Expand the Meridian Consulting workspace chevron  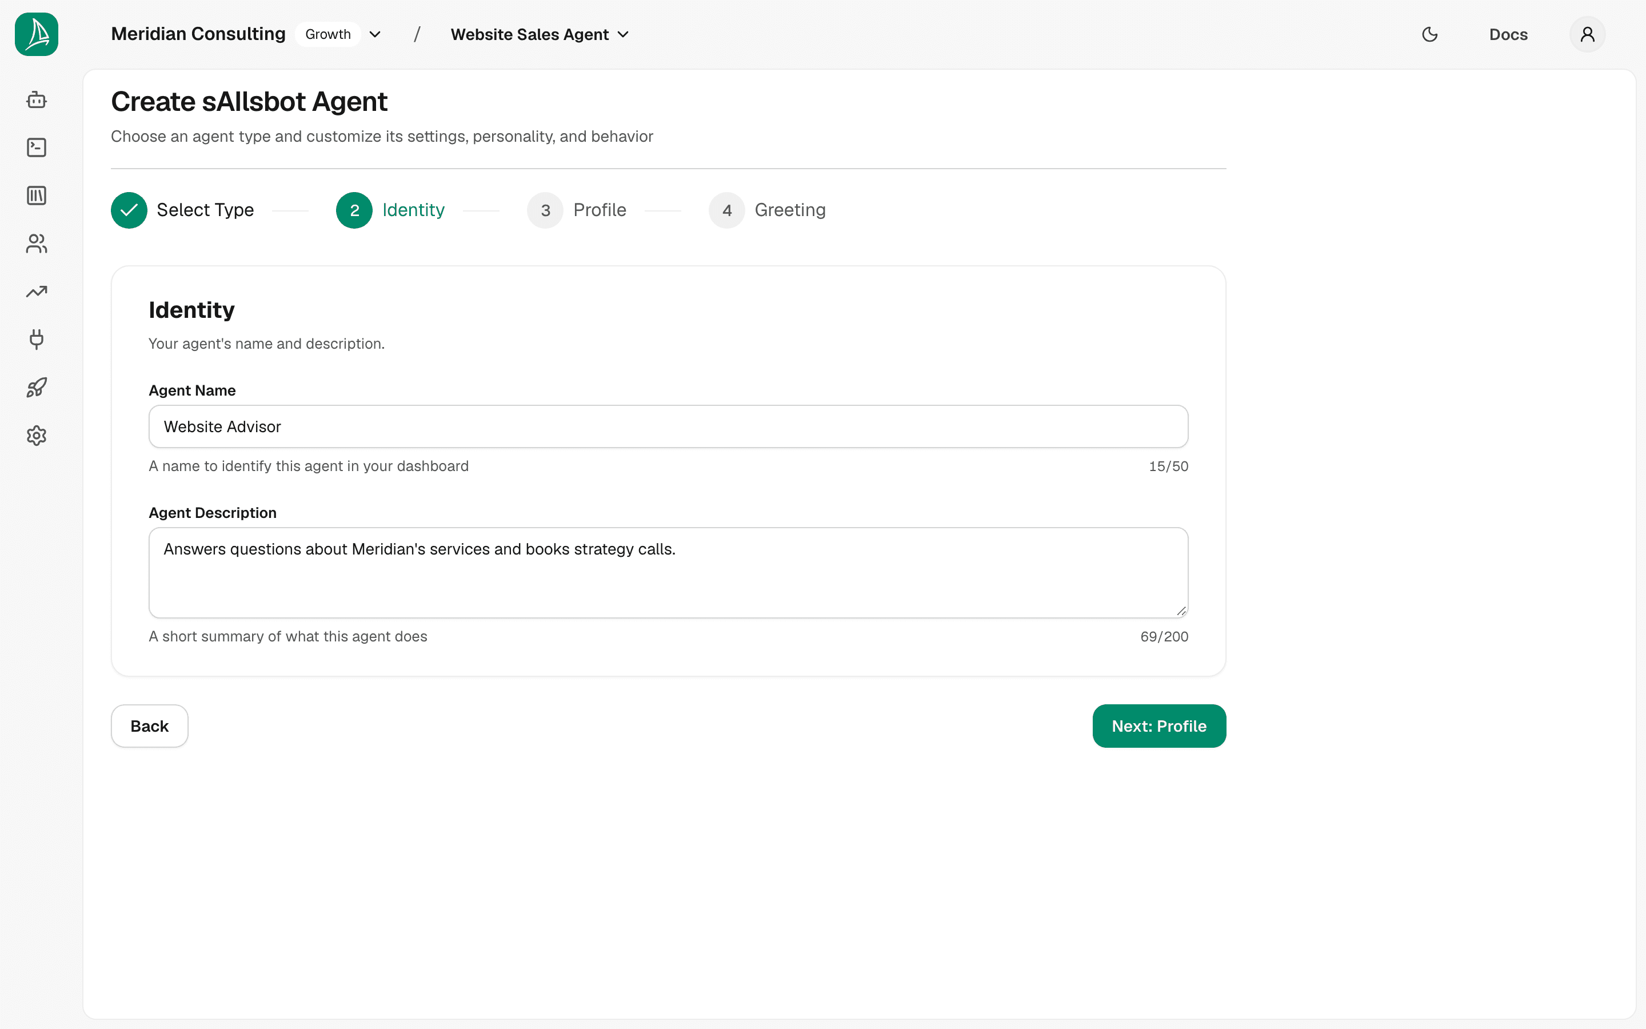tap(375, 34)
